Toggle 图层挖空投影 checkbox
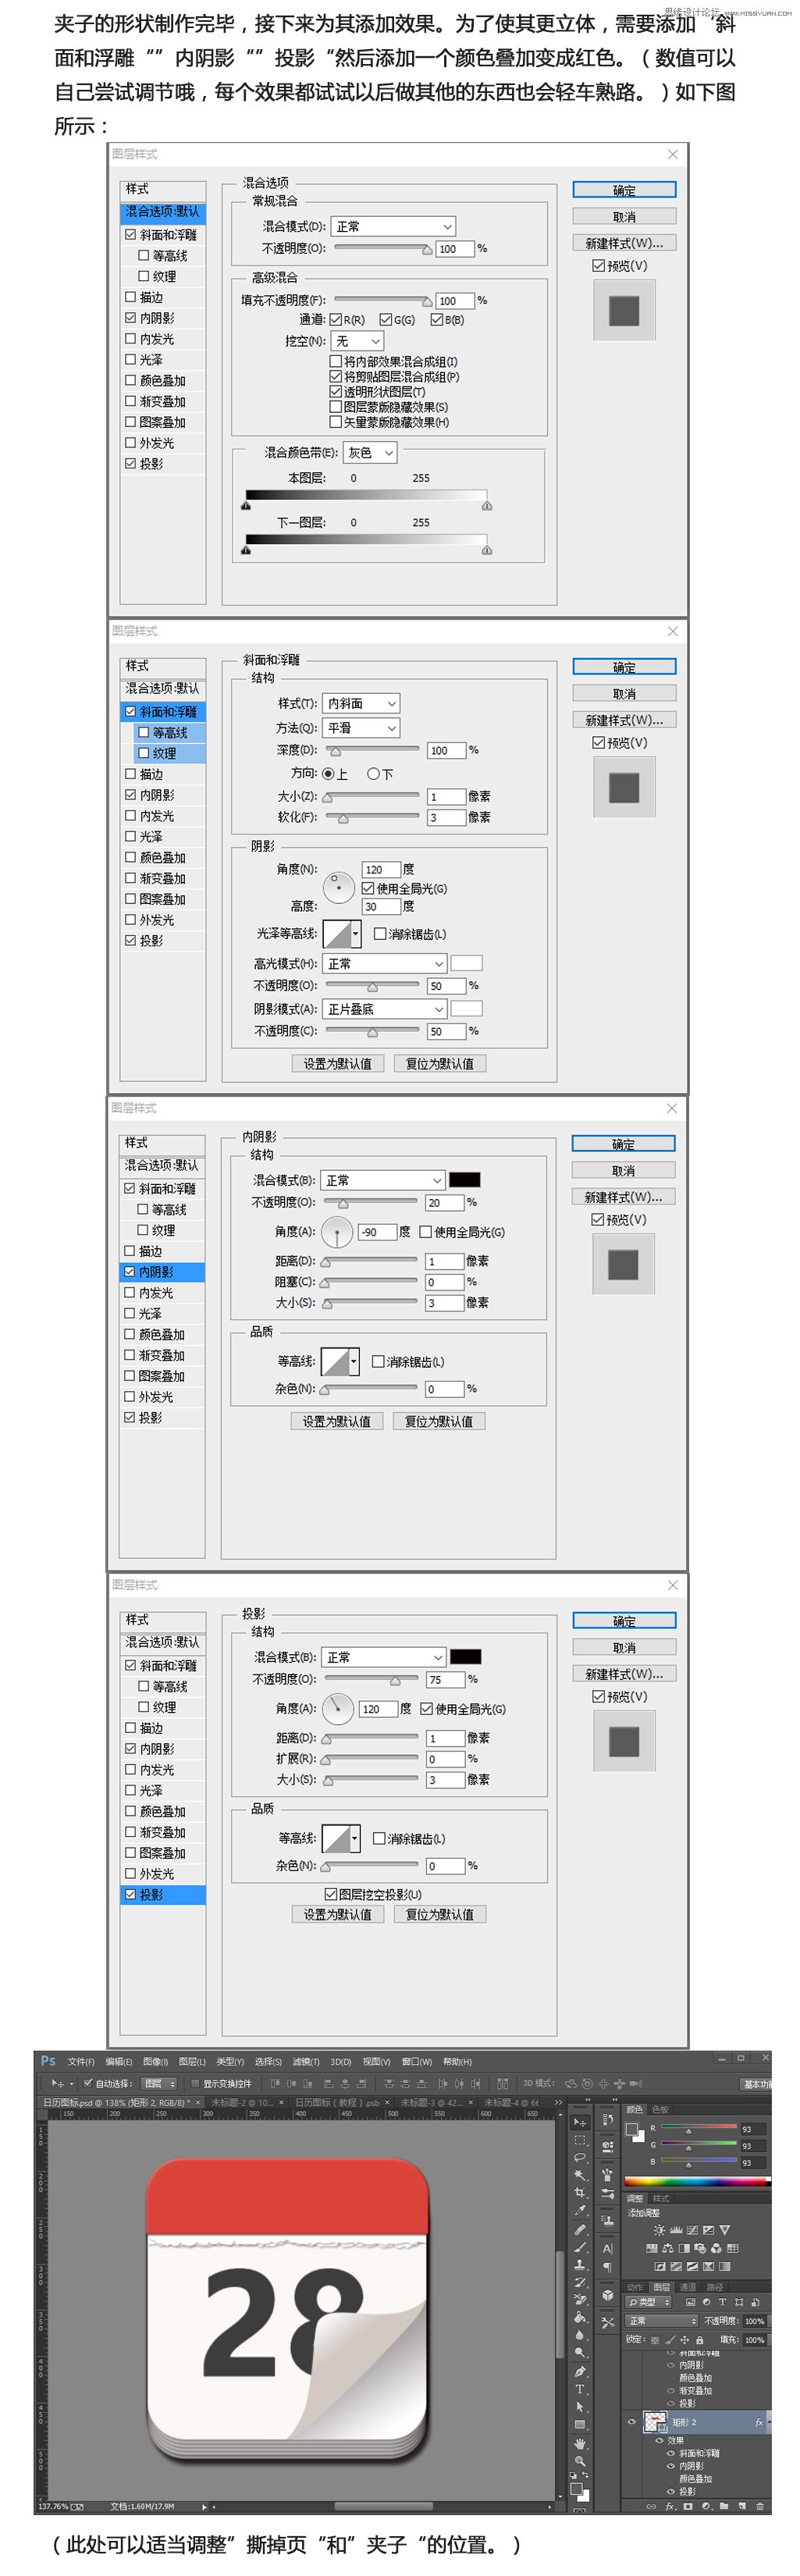 [x=331, y=1894]
